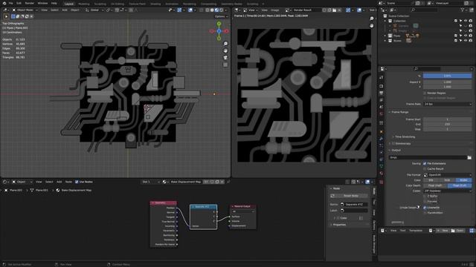
Task: Click the frame End value field
Action: [447, 124]
